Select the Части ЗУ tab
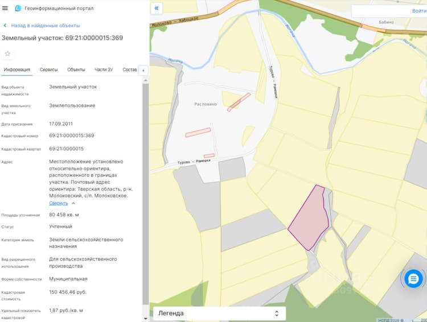 pyautogui.click(x=104, y=69)
